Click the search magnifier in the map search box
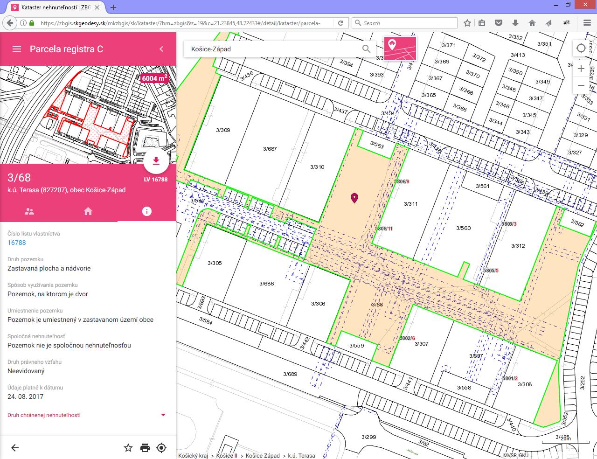Image resolution: width=597 pixels, height=459 pixels. [366, 49]
